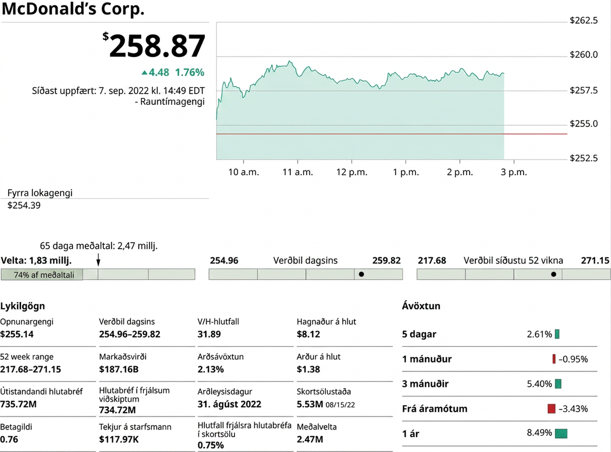Select the 1 ár return 8.49%
611x452 pixels.
(x=539, y=433)
